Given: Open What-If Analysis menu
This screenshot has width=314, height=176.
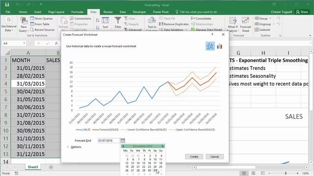Looking at the screenshot, I should (233, 24).
